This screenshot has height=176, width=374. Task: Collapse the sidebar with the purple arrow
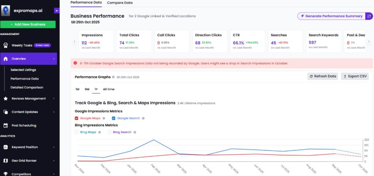click(57, 11)
